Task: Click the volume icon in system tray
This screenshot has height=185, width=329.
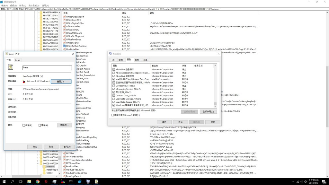Action: [x=301, y=182]
